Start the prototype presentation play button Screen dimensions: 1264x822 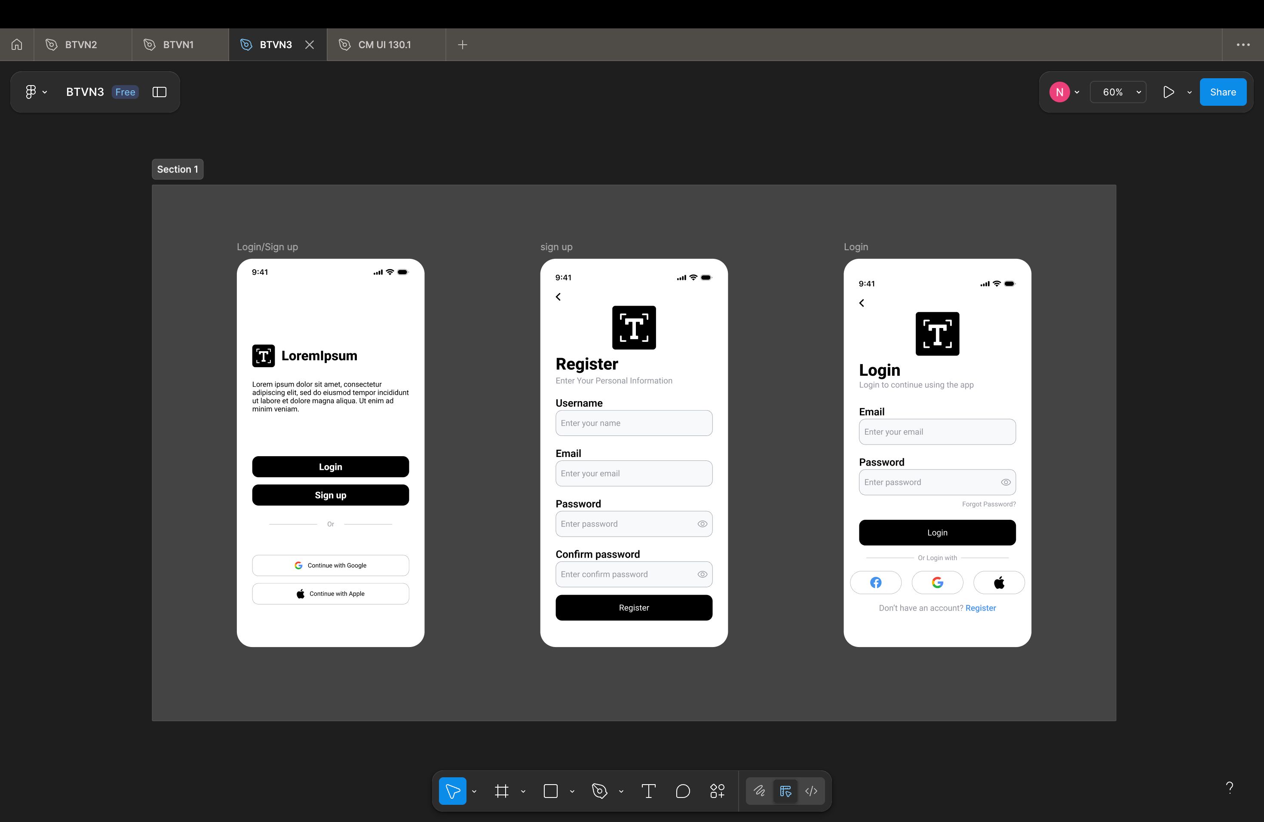(x=1169, y=92)
